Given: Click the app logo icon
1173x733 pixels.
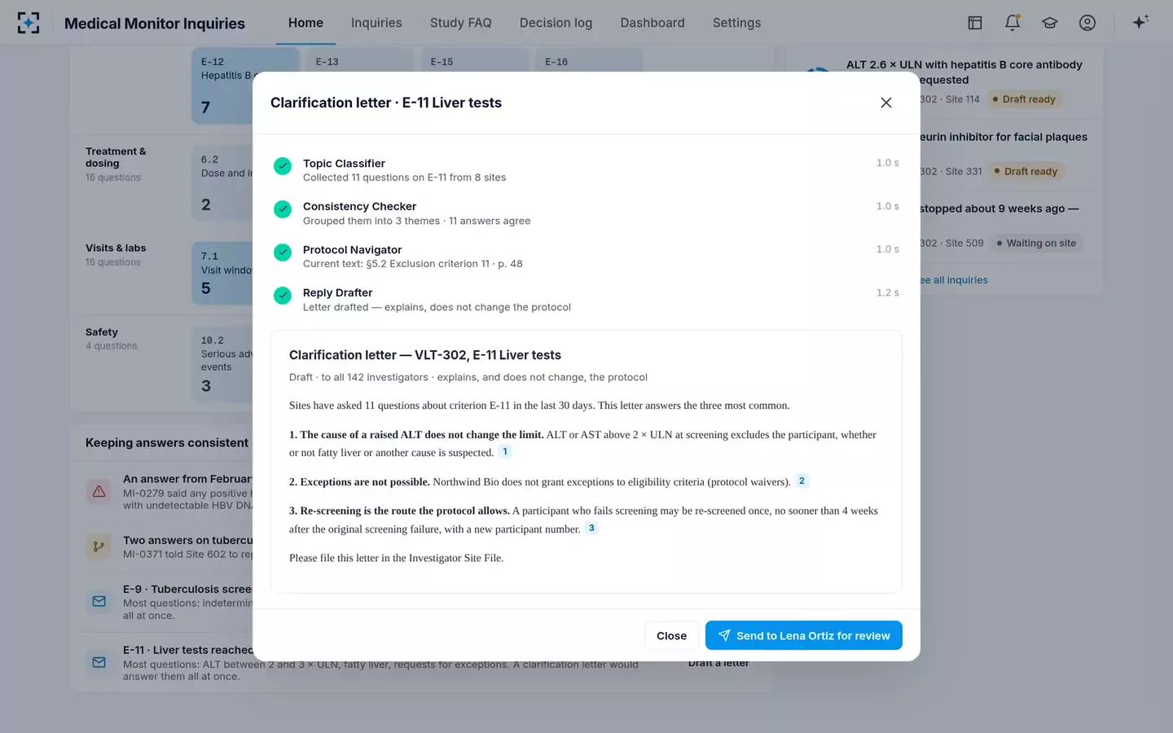Looking at the screenshot, I should [x=29, y=23].
